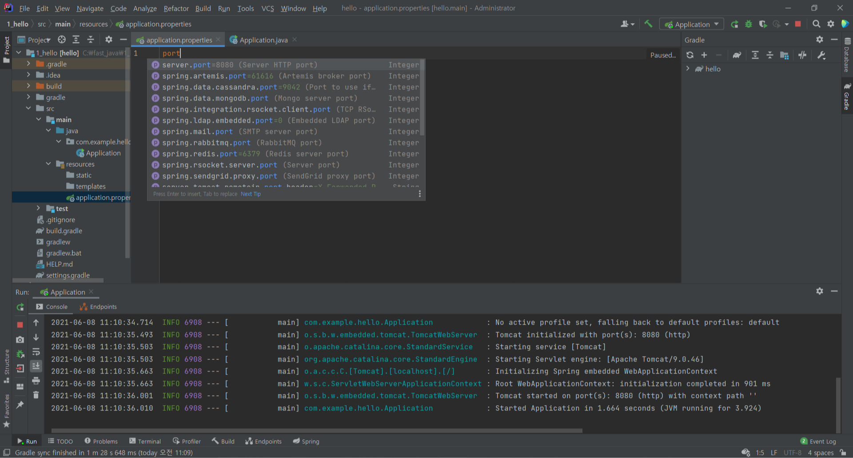Viewport: 853px width, 458px height.
Task: Open Code With Me users dropdown
Action: pyautogui.click(x=627, y=24)
